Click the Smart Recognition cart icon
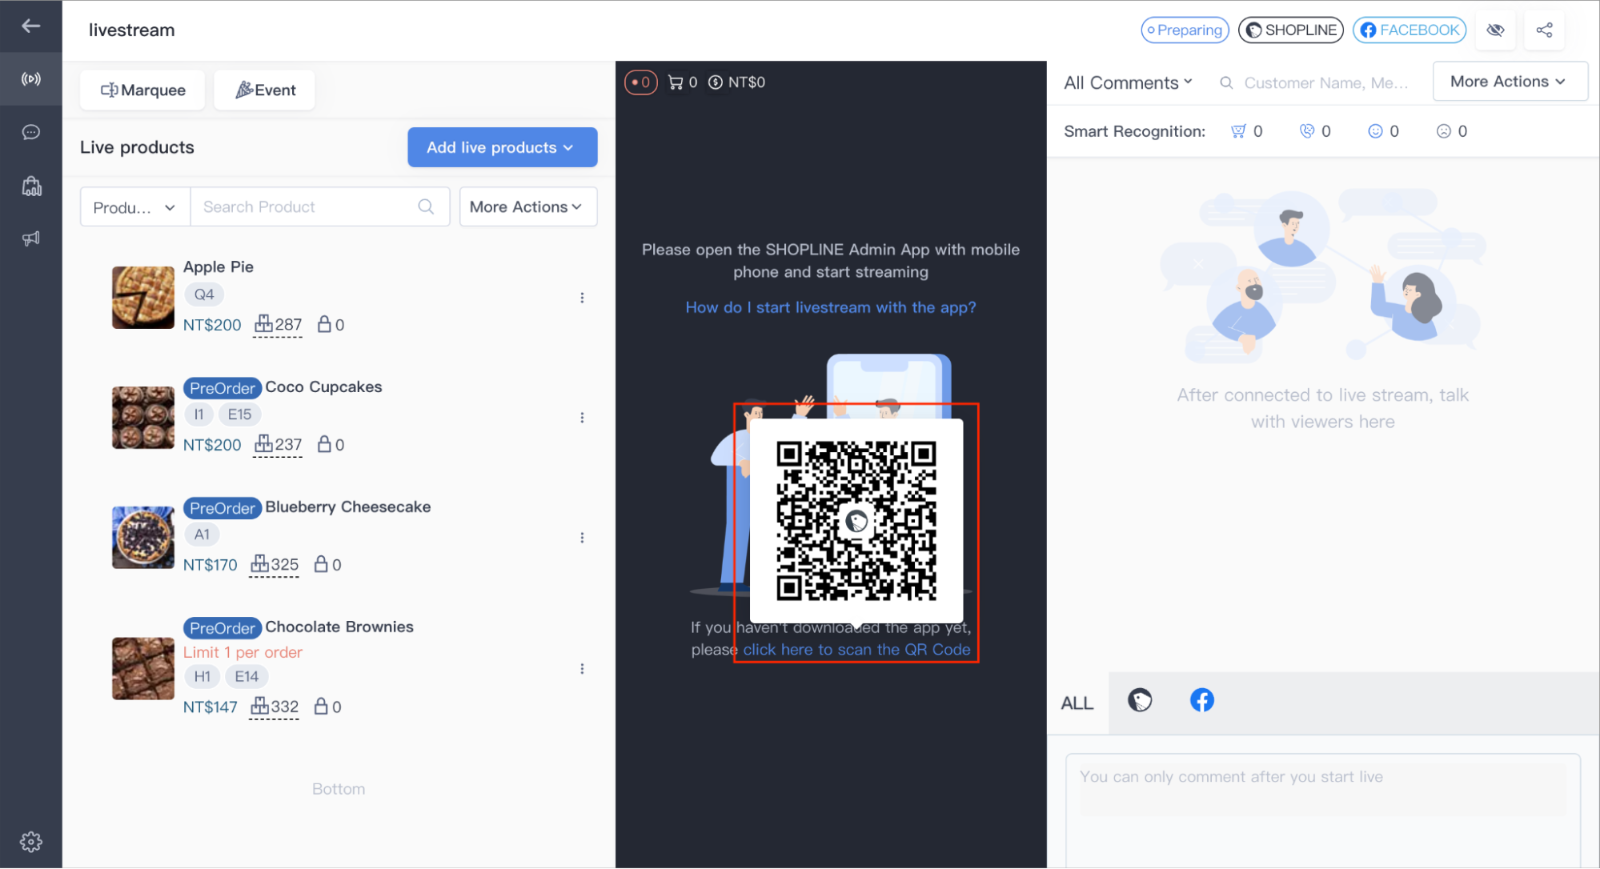This screenshot has height=869, width=1600. (x=1238, y=131)
